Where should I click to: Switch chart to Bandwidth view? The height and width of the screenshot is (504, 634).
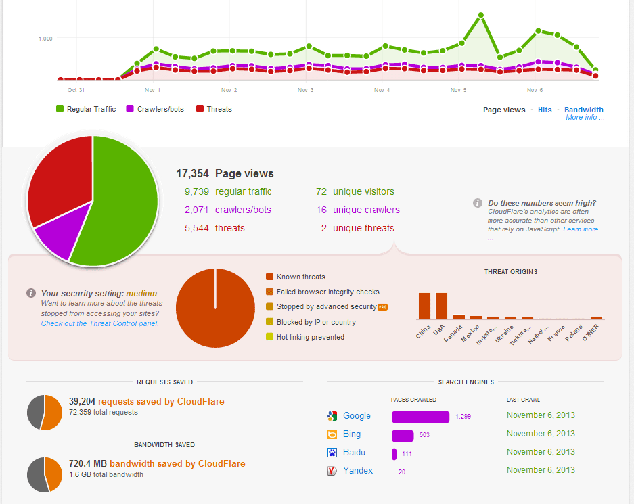coord(584,110)
